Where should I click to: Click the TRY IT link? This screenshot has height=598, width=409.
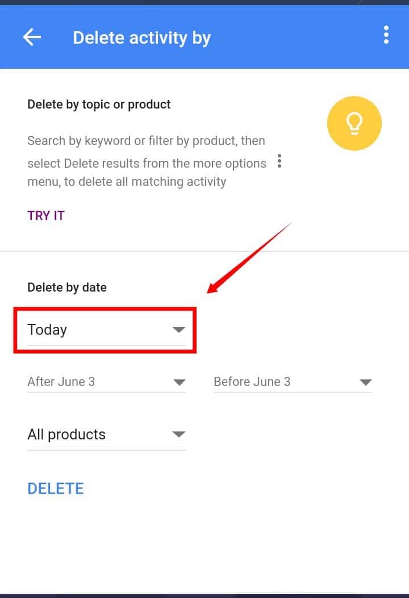pos(46,215)
